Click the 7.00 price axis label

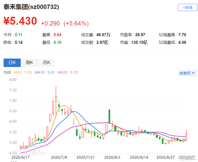[13, 101]
